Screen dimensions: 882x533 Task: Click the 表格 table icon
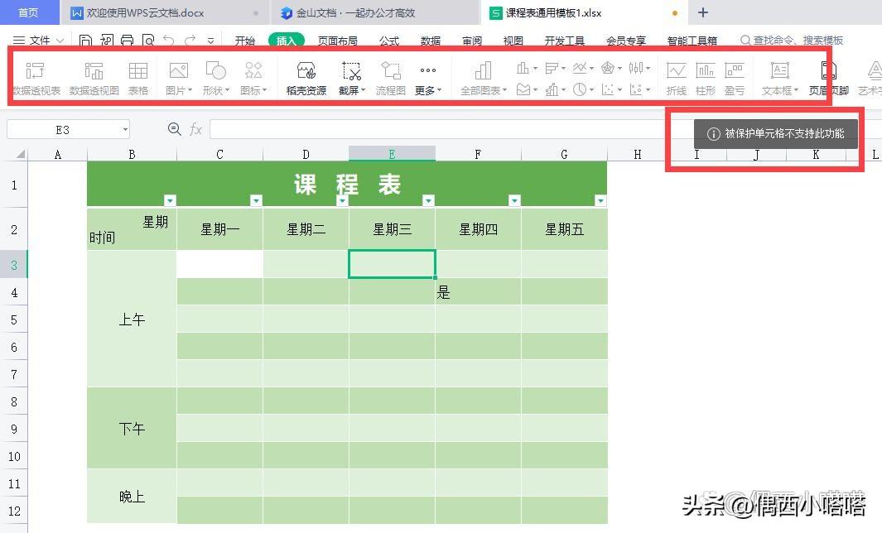pyautogui.click(x=137, y=78)
